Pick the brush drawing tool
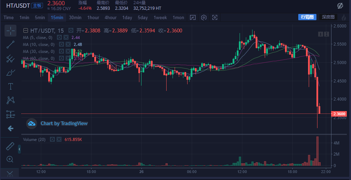The height and width of the screenshot is (180, 351). [10, 72]
